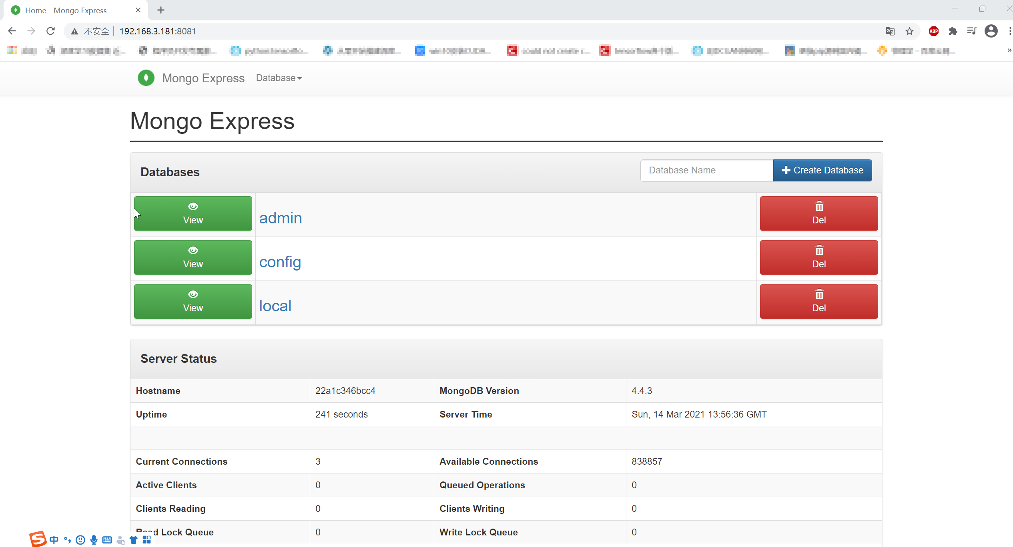The width and height of the screenshot is (1013, 547).
Task: Click the green Mongo Express leaf logo
Action: point(146,78)
